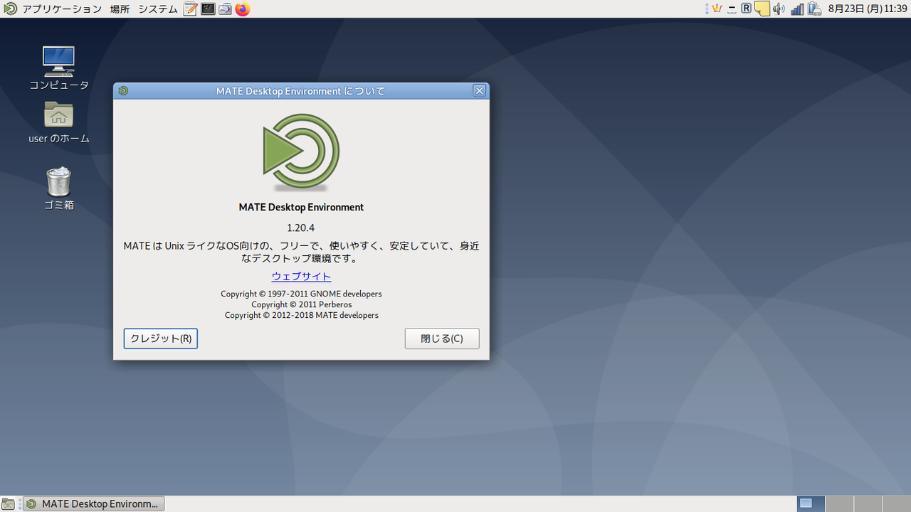Click the 閉じる(C) button
Image resolution: width=911 pixels, height=512 pixels.
pyautogui.click(x=442, y=338)
